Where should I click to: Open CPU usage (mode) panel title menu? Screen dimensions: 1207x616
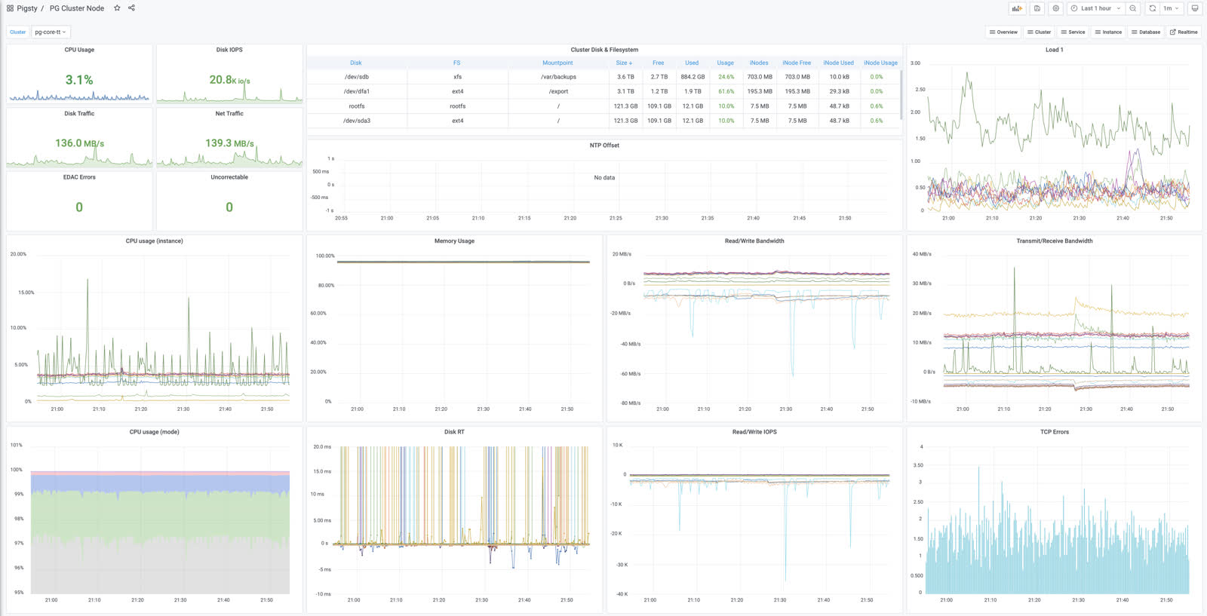click(x=154, y=432)
